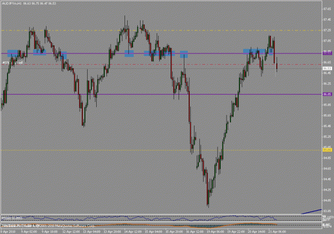Click the 13 Apr 20:00 time label

[x=112, y=232]
